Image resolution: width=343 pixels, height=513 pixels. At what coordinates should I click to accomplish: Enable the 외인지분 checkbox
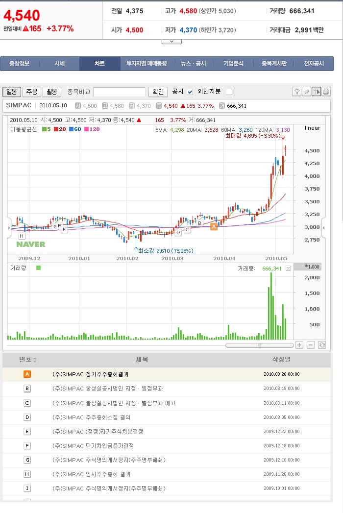pos(229,92)
